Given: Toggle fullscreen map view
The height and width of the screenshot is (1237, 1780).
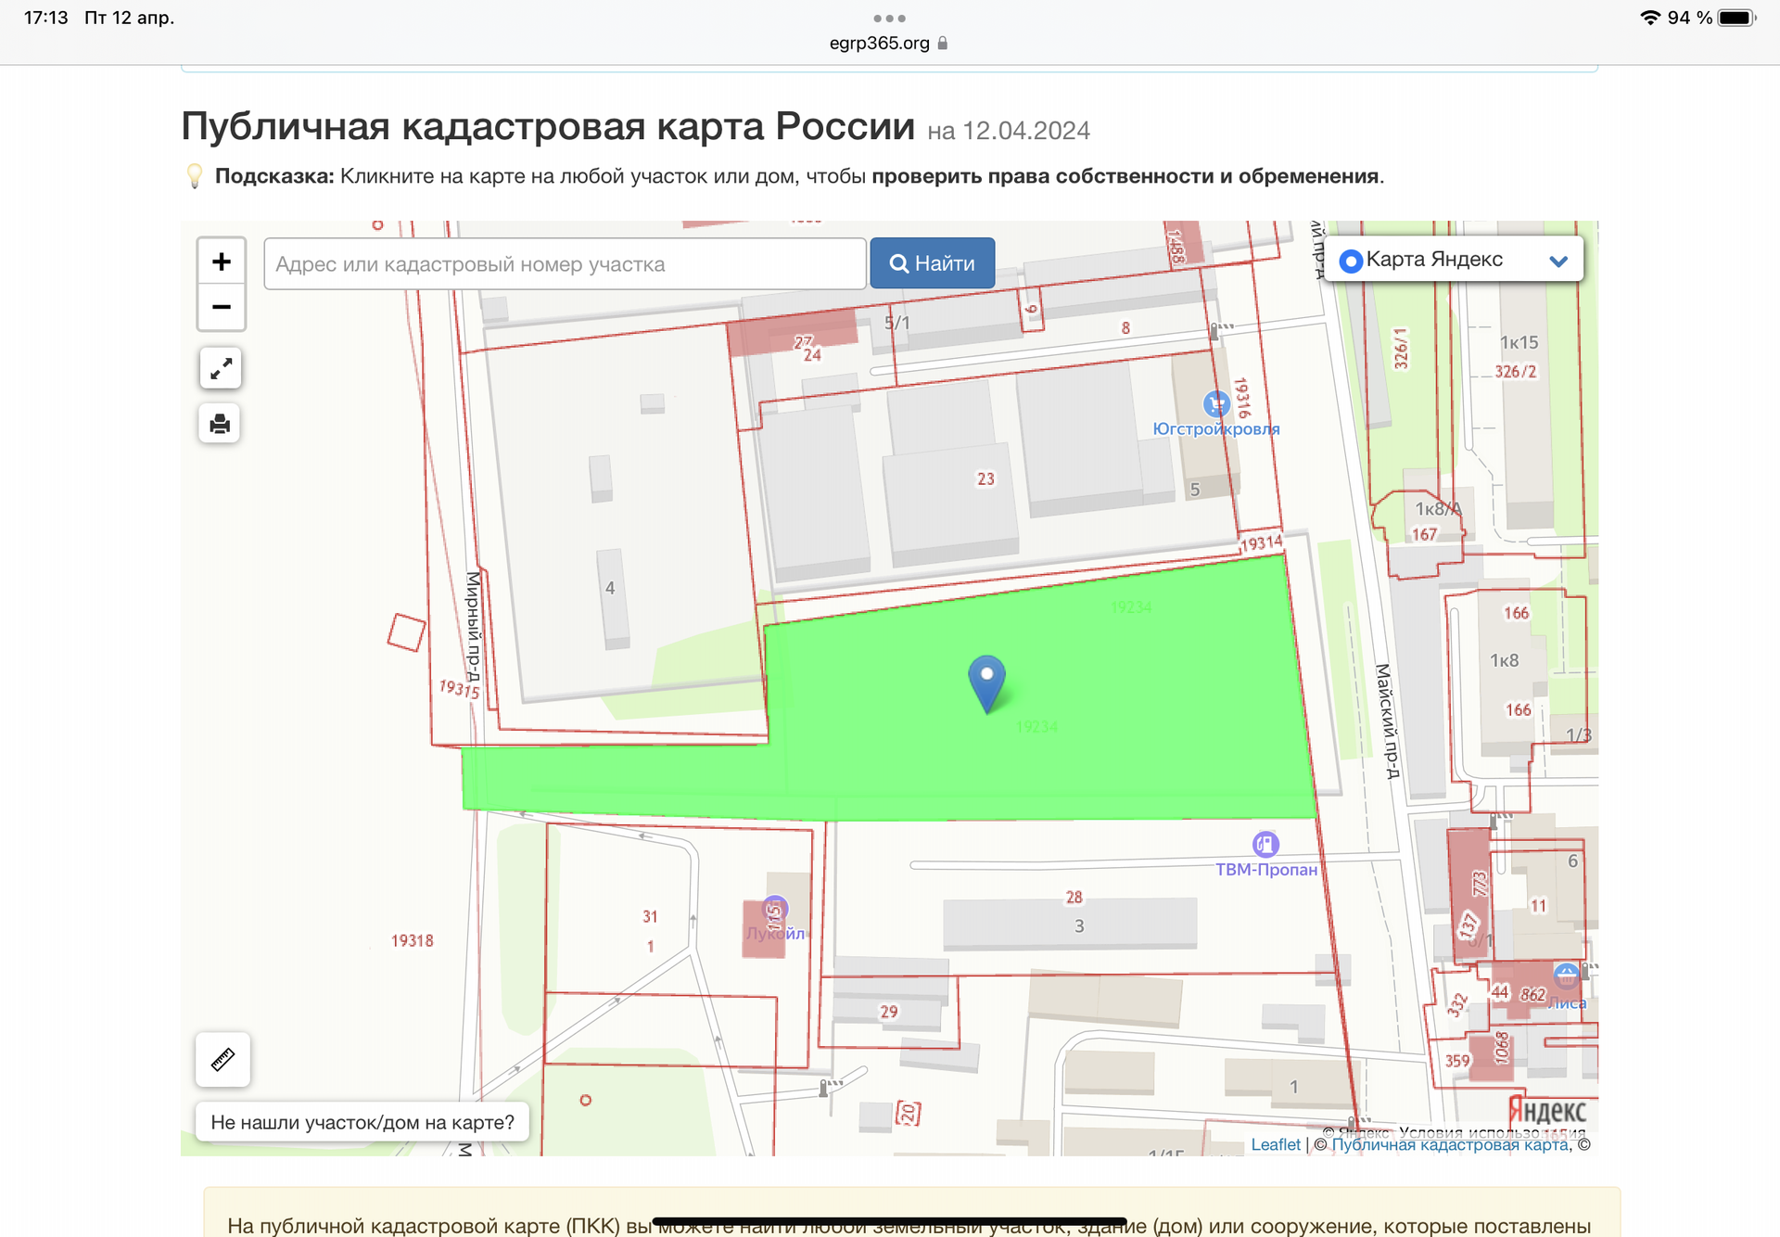Looking at the screenshot, I should (x=221, y=369).
